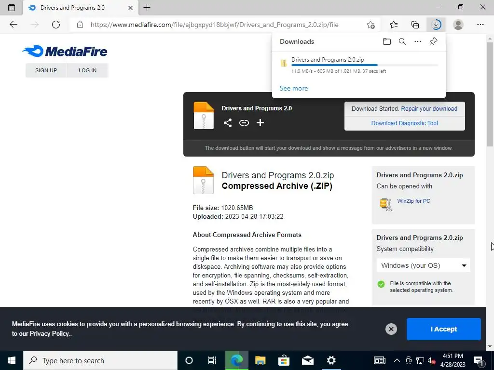This screenshot has height=370, width=494.
Task: Click 'About Compressed Archive Formats' heading
Action: pos(247,235)
